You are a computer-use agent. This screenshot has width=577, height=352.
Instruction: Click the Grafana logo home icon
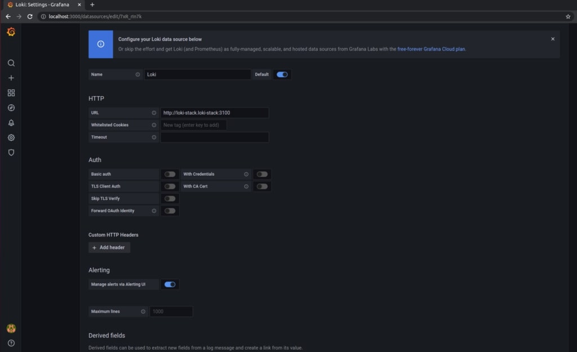[11, 32]
